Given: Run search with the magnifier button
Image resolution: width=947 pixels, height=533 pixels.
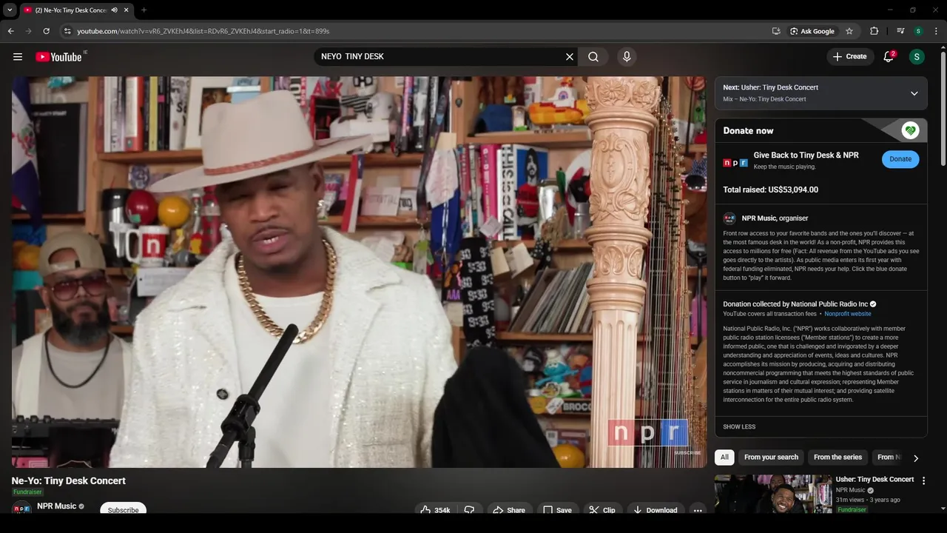Looking at the screenshot, I should [593, 57].
